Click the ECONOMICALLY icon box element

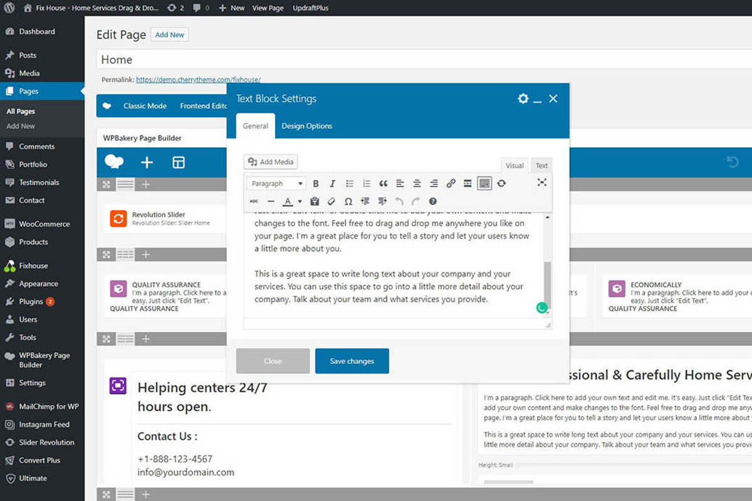[x=677, y=296]
